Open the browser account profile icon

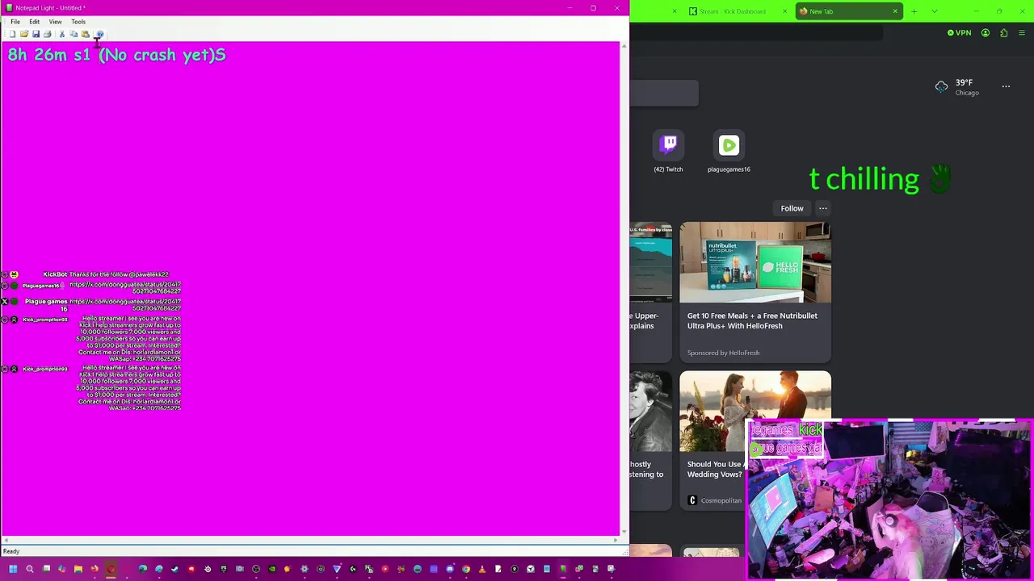click(x=986, y=33)
